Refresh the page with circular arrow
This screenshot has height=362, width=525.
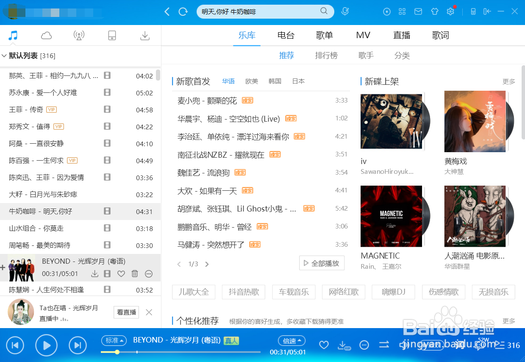[x=183, y=12]
